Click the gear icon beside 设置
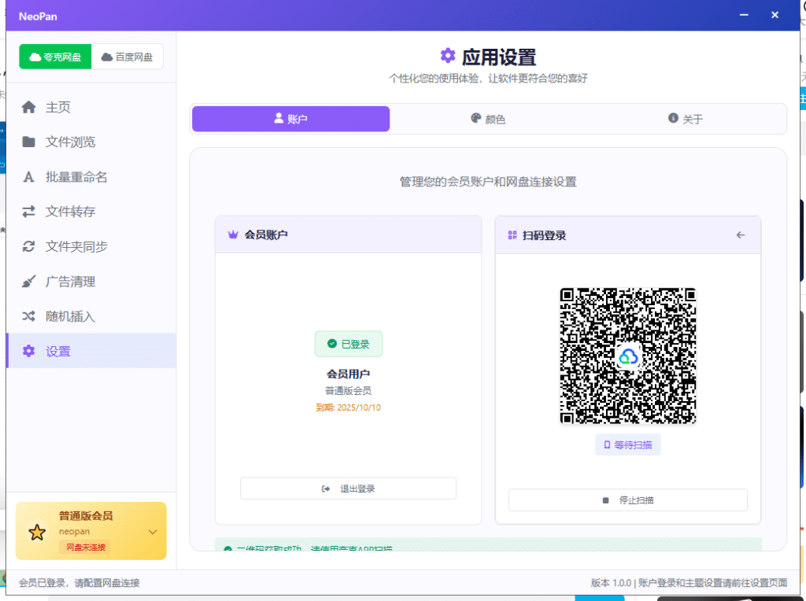 pyautogui.click(x=29, y=351)
